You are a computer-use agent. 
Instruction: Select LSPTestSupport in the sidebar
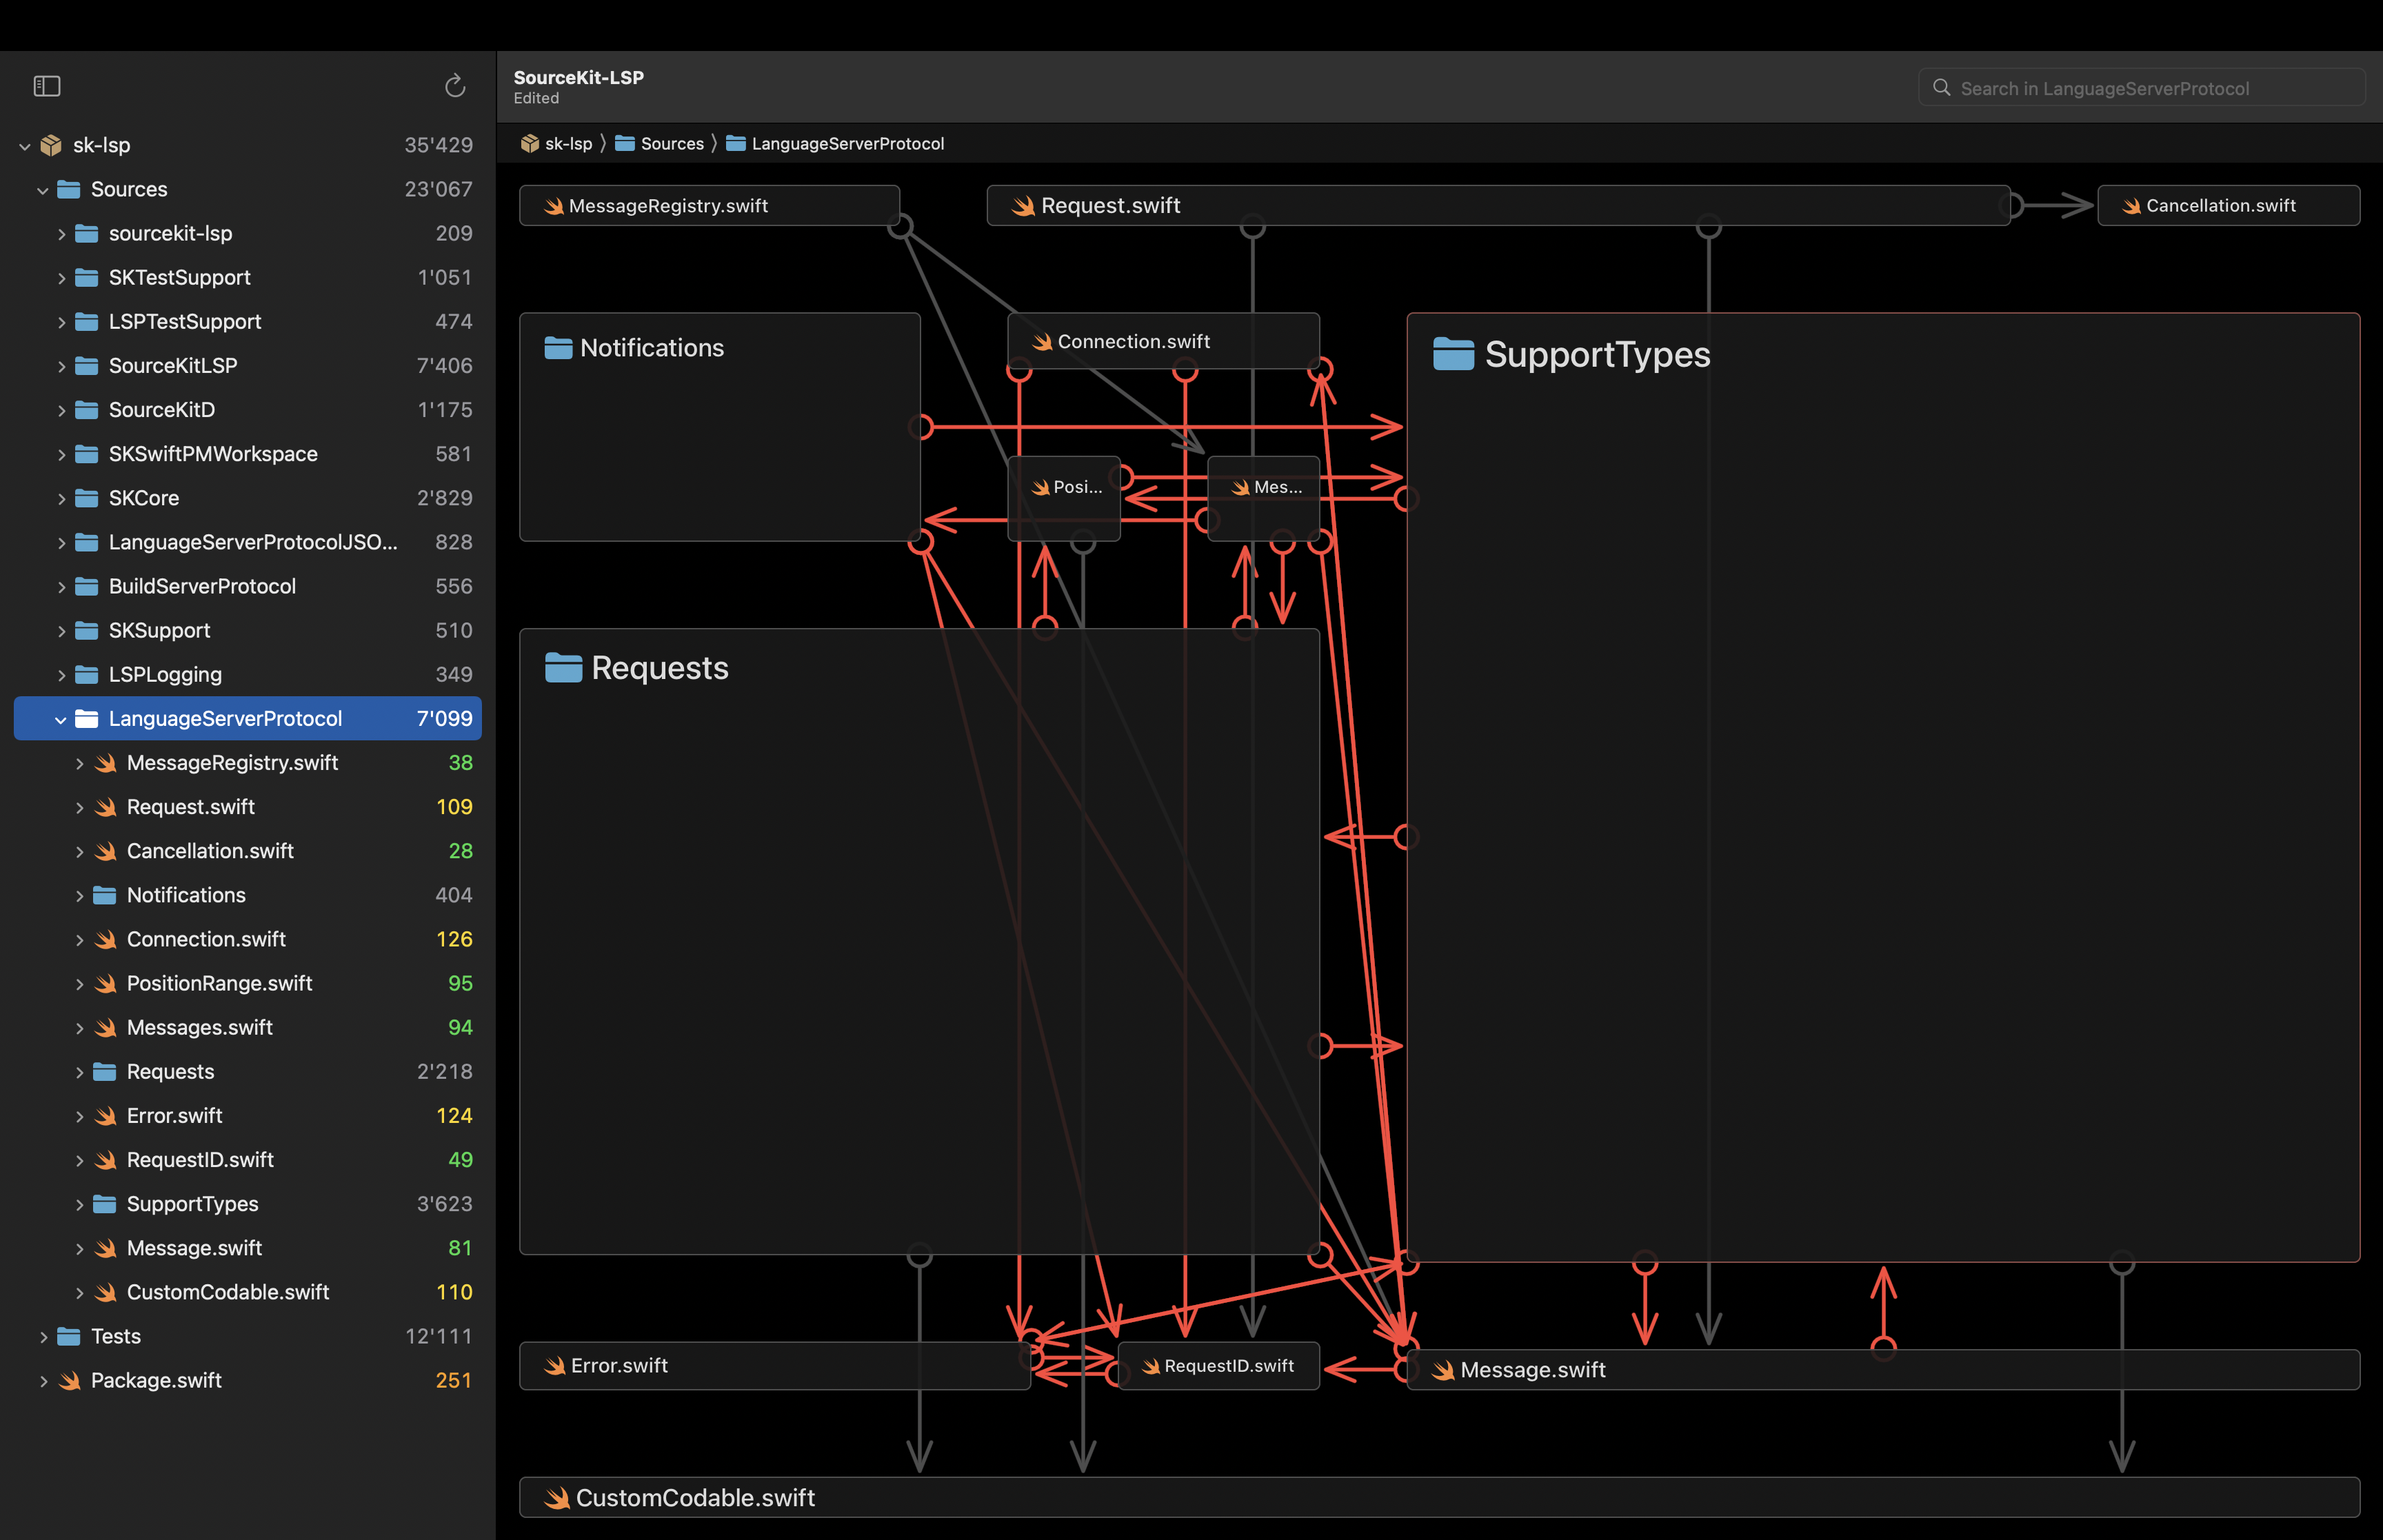(248, 322)
